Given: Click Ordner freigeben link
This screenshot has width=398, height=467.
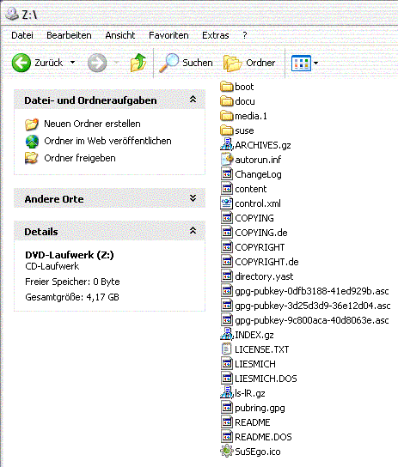Looking at the screenshot, I should tap(80, 158).
